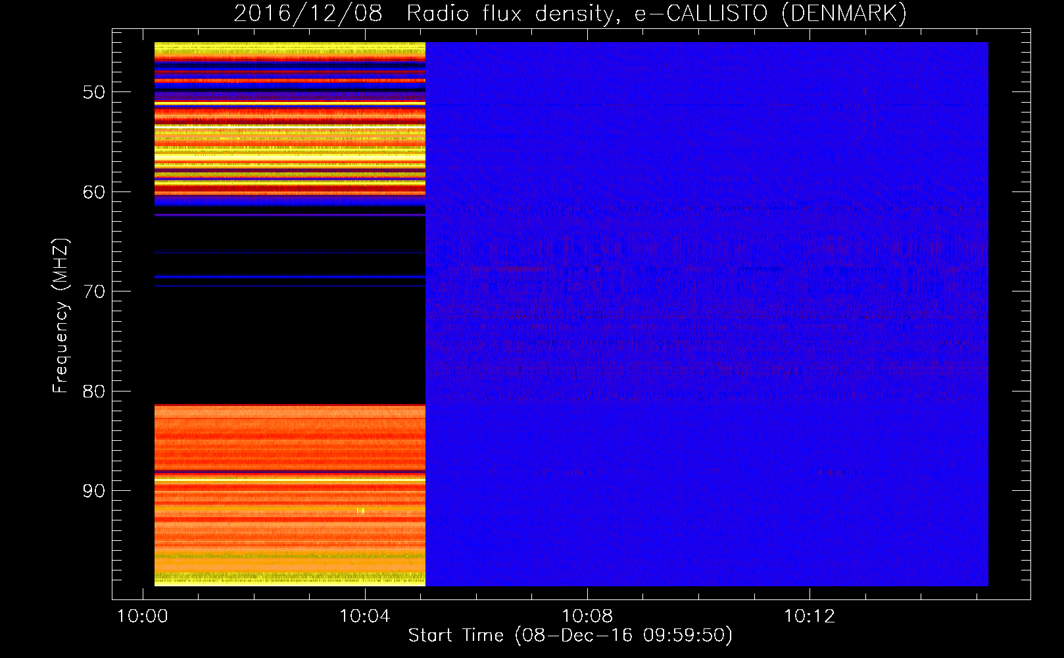1064x658 pixels.
Task: Click the orange-red band between 82 and 88 MHz
Action: [290, 438]
